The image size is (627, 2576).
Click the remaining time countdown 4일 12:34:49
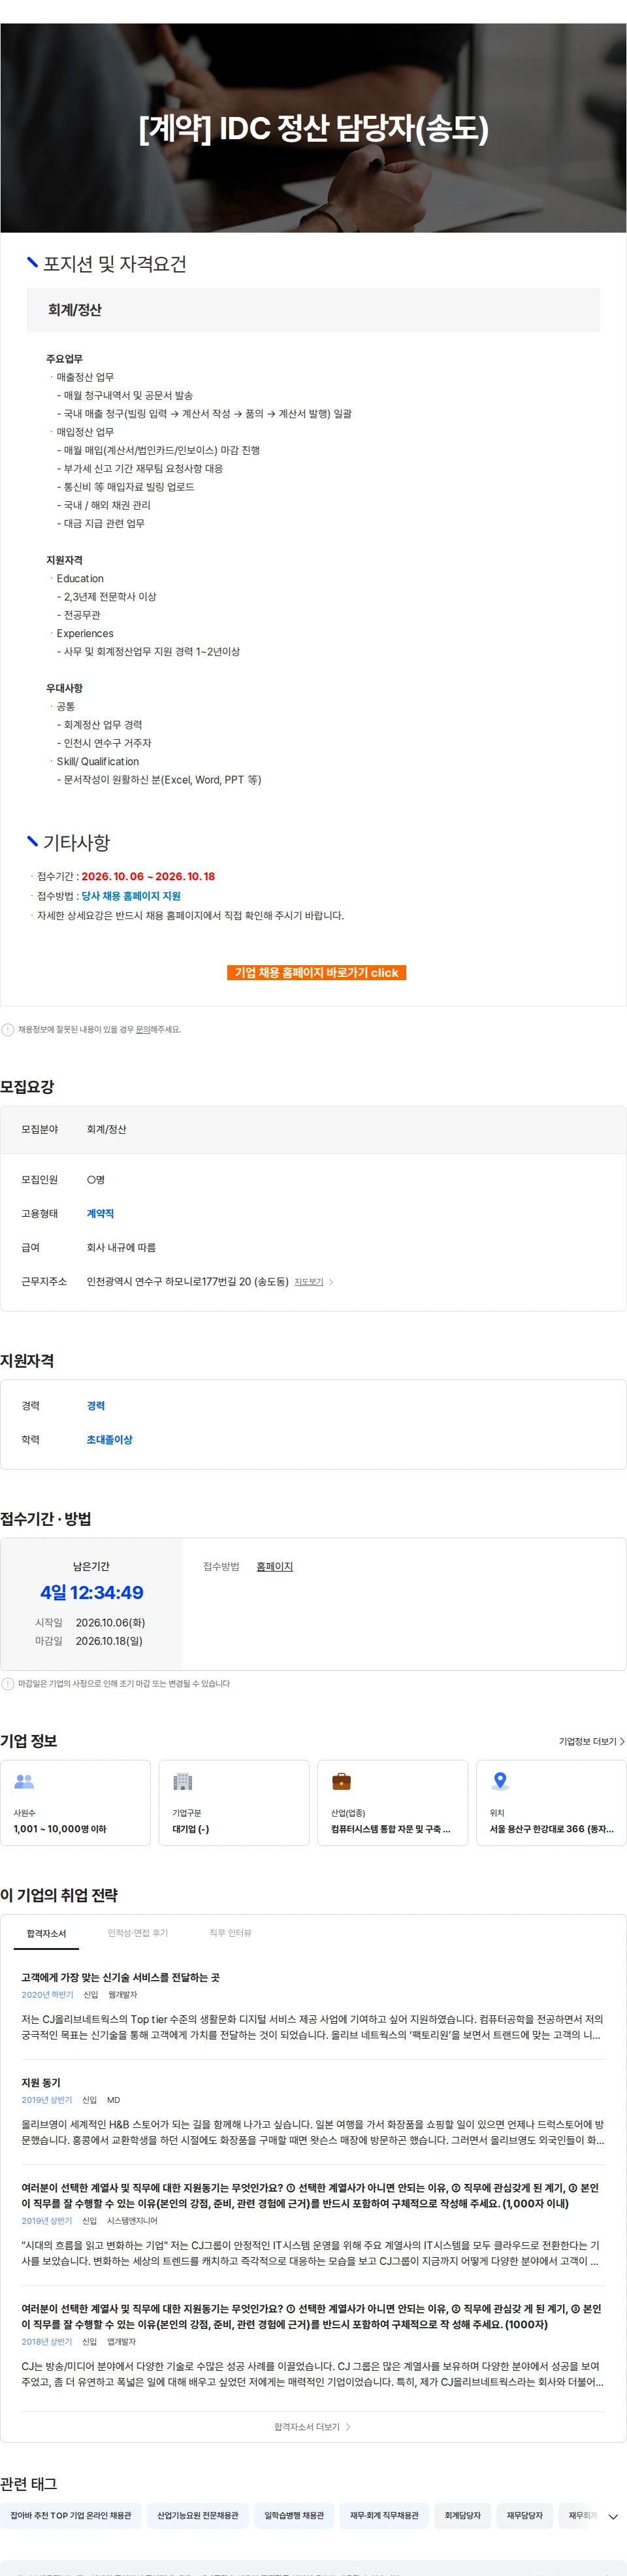(91, 1592)
